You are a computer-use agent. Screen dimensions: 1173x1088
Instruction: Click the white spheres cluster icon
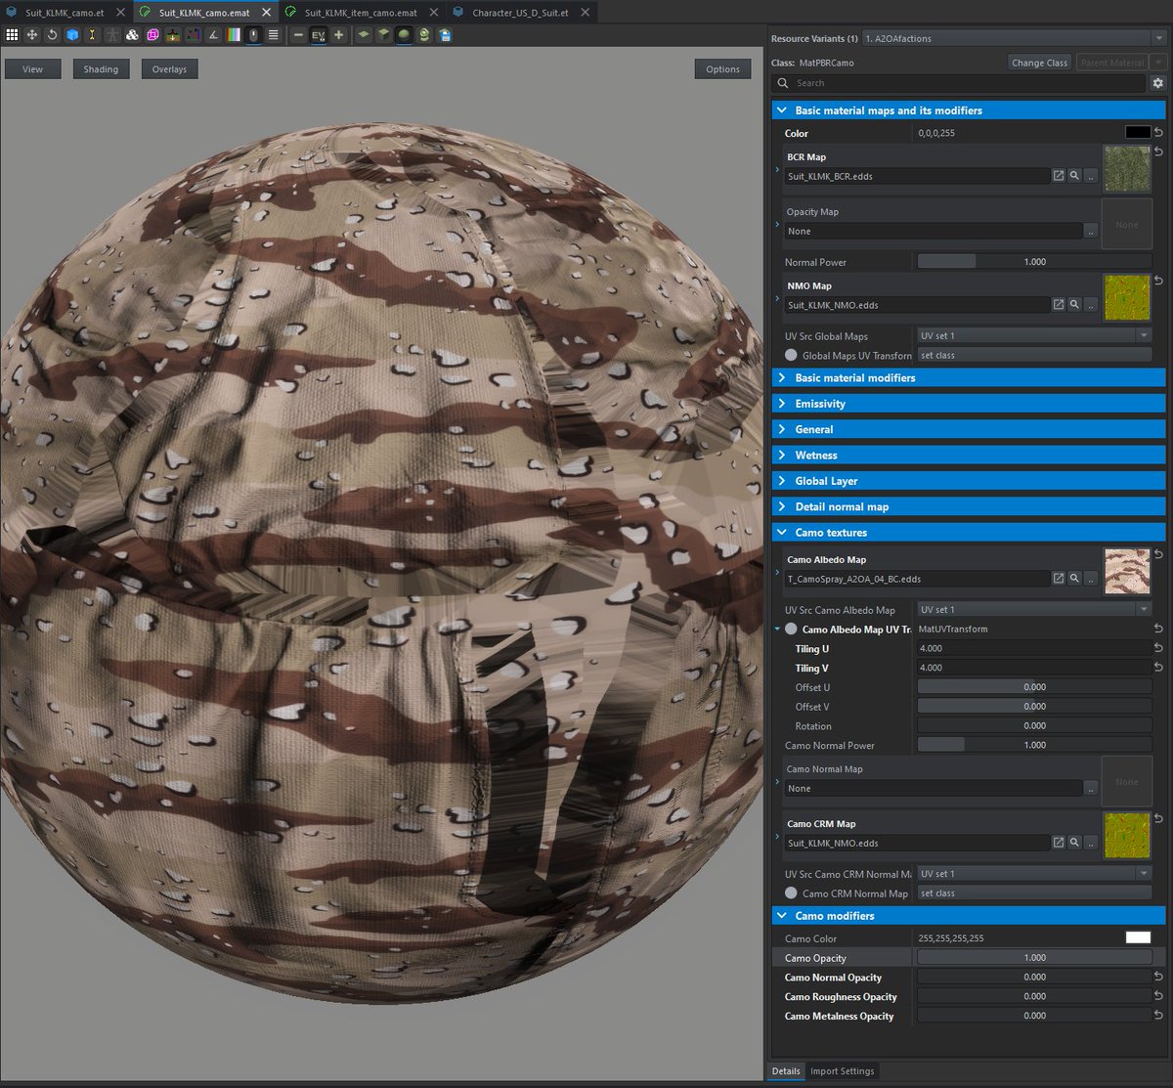click(x=133, y=35)
